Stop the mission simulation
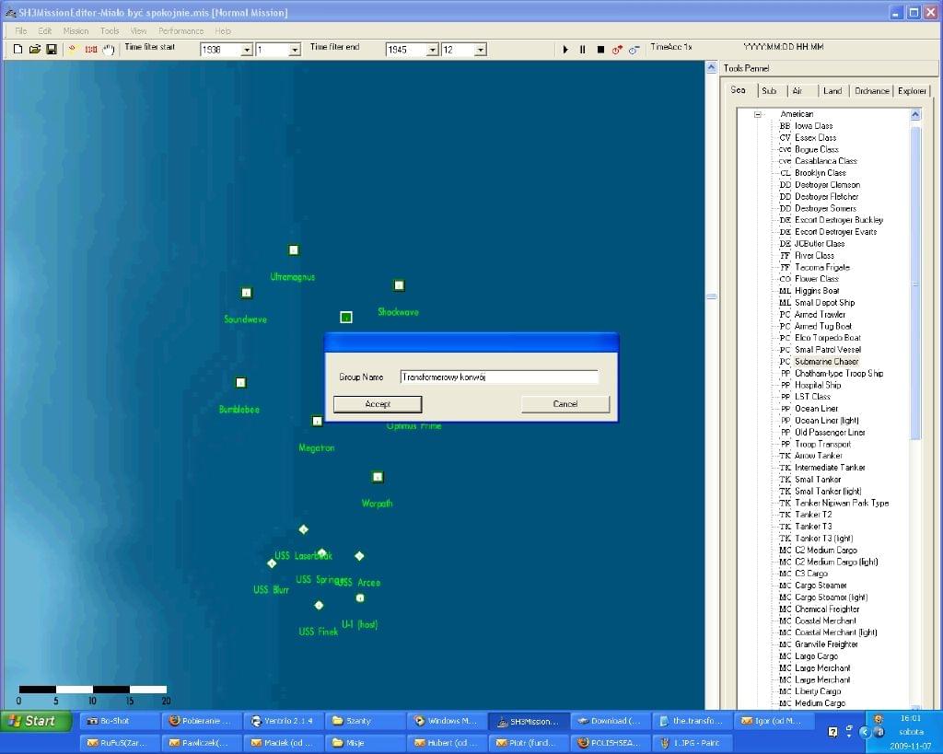Image resolution: width=943 pixels, height=754 pixels. coord(600,50)
